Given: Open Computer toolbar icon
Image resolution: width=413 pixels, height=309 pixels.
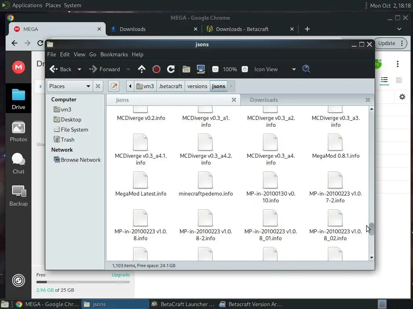Looking at the screenshot, I should point(201,69).
